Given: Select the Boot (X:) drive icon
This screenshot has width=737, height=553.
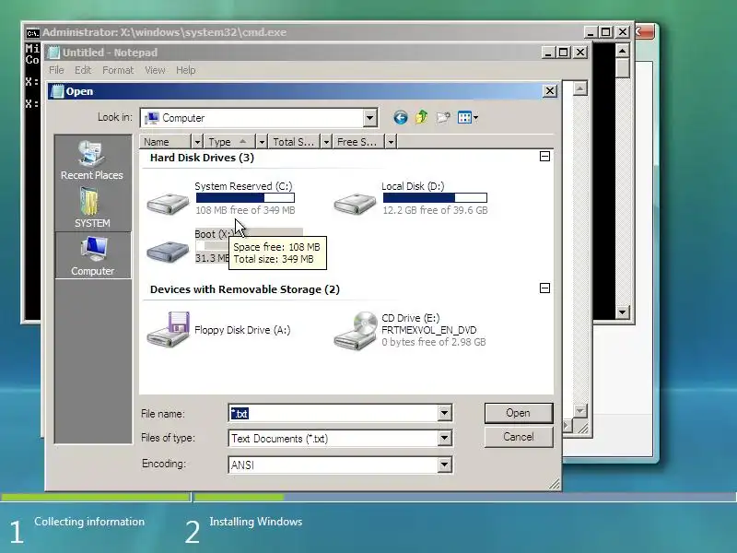Looking at the screenshot, I should (x=168, y=252).
